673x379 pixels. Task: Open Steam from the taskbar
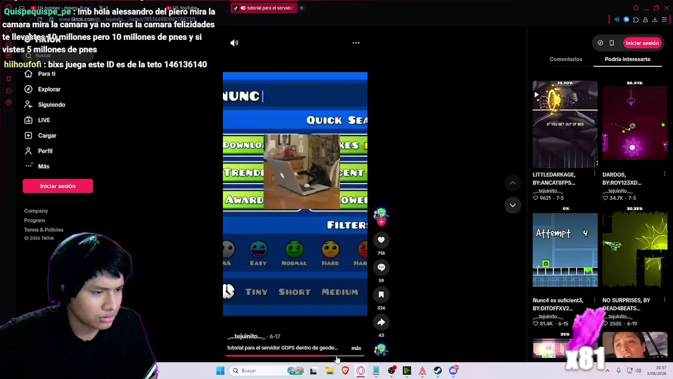437,371
